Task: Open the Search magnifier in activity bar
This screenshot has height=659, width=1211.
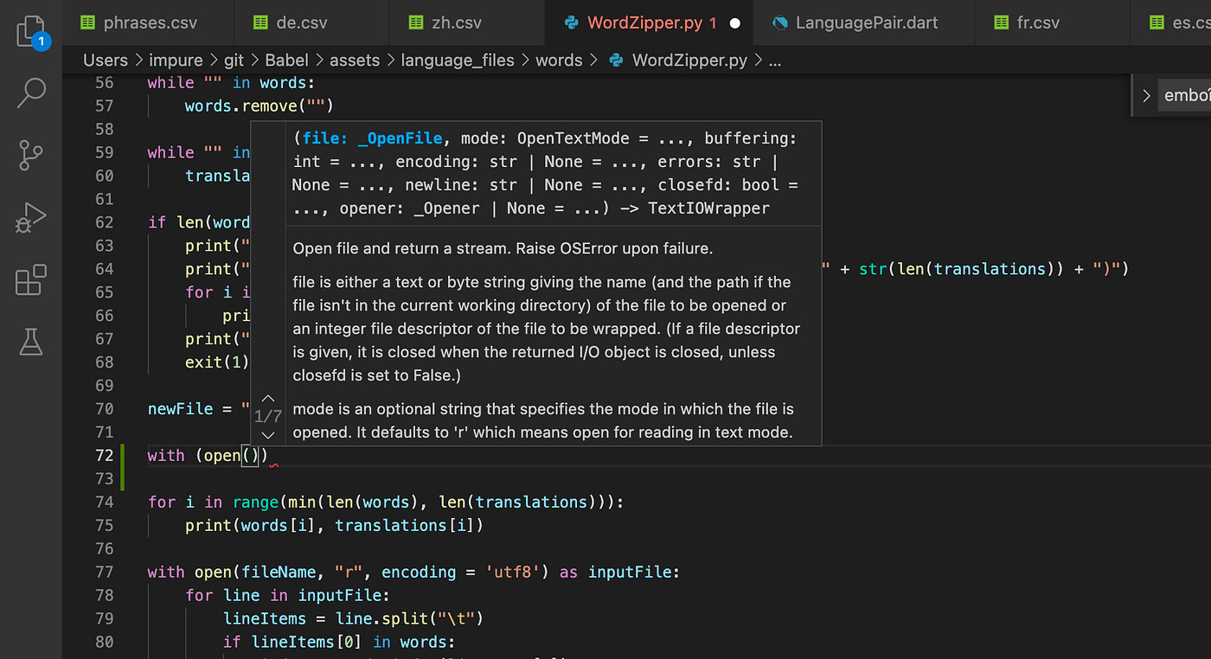Action: (x=31, y=93)
